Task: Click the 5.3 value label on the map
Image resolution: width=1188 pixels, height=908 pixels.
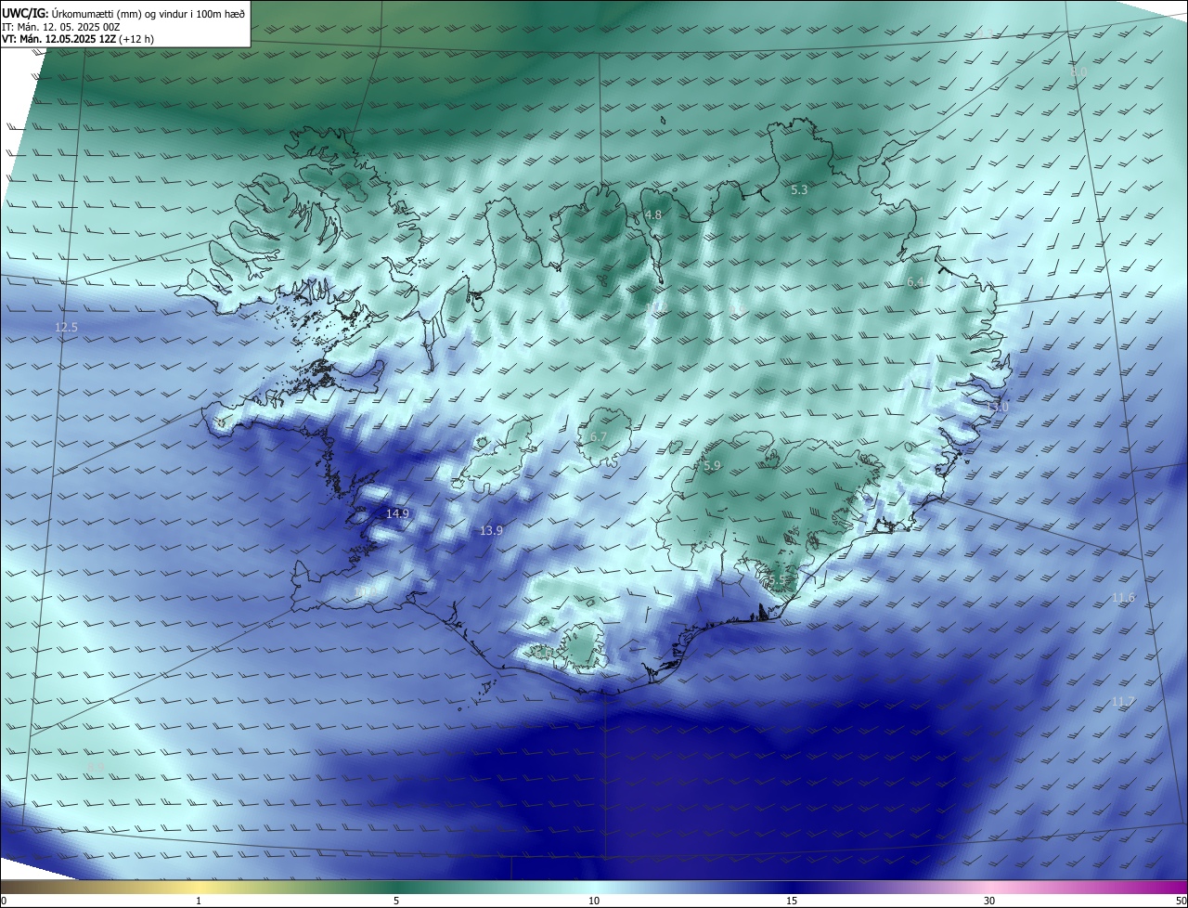Action: pos(799,190)
